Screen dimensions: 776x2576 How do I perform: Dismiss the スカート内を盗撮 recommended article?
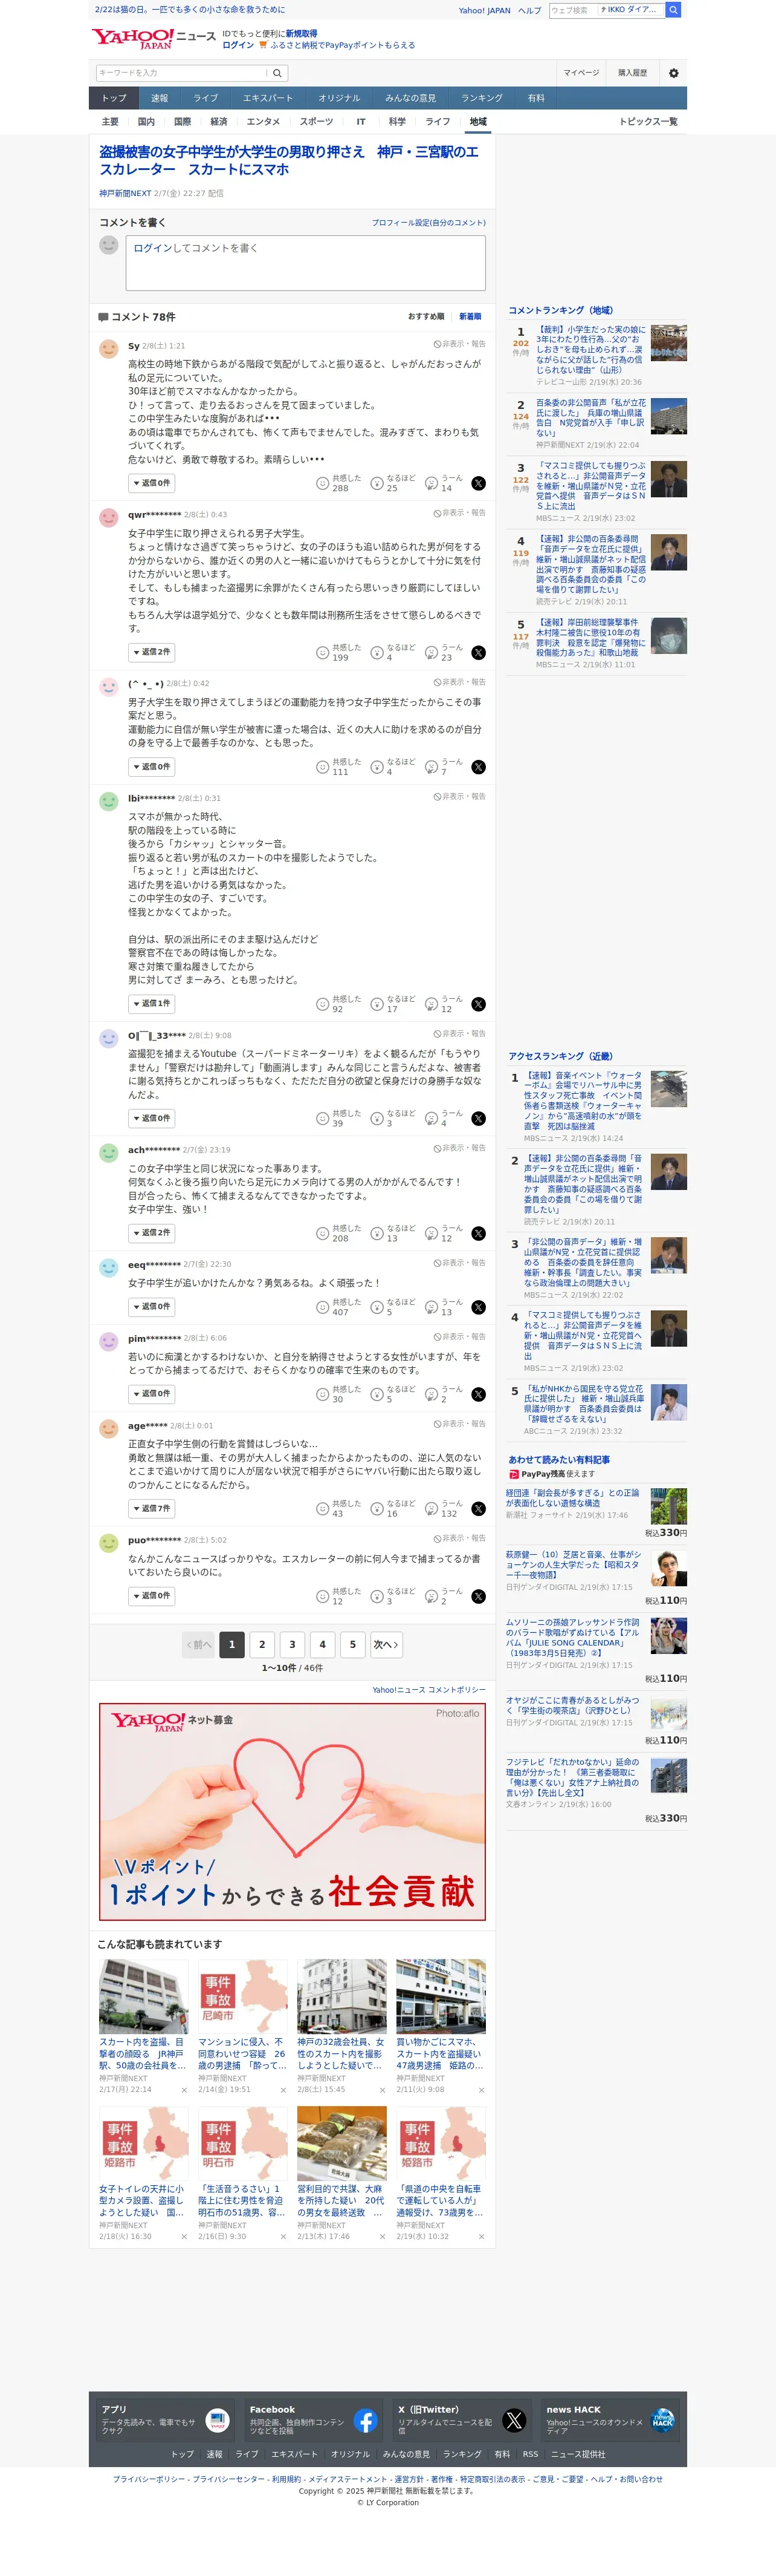tap(184, 2090)
